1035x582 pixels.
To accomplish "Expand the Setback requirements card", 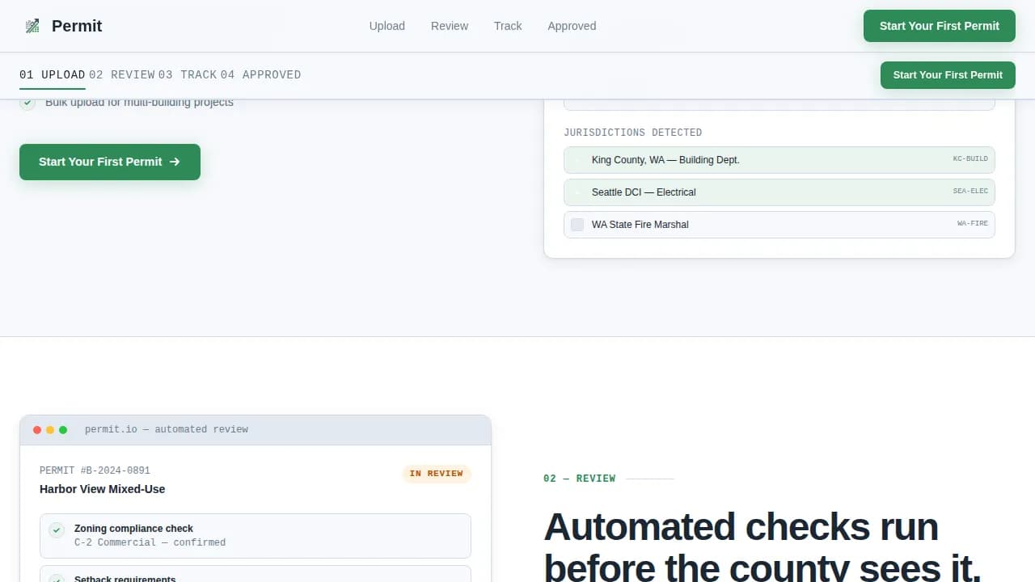I will pos(255,576).
